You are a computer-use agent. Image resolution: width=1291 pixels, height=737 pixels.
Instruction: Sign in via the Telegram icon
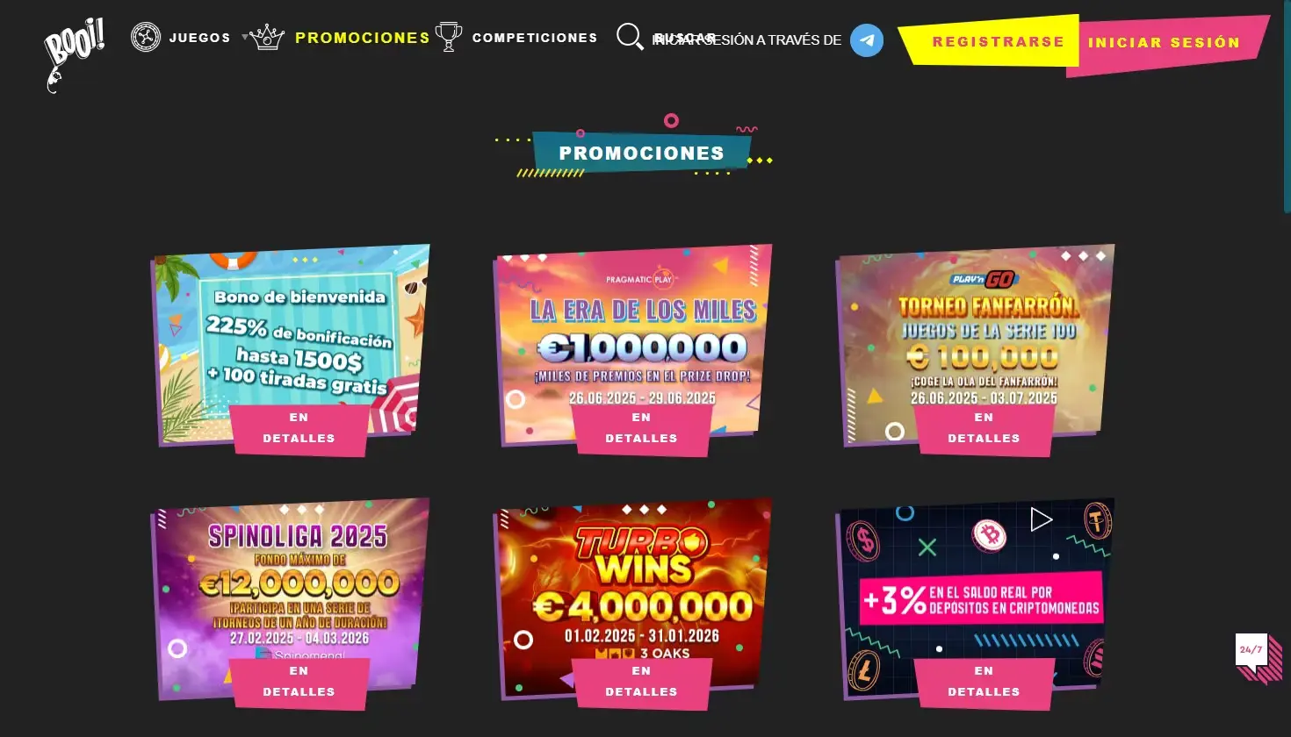[x=867, y=39]
